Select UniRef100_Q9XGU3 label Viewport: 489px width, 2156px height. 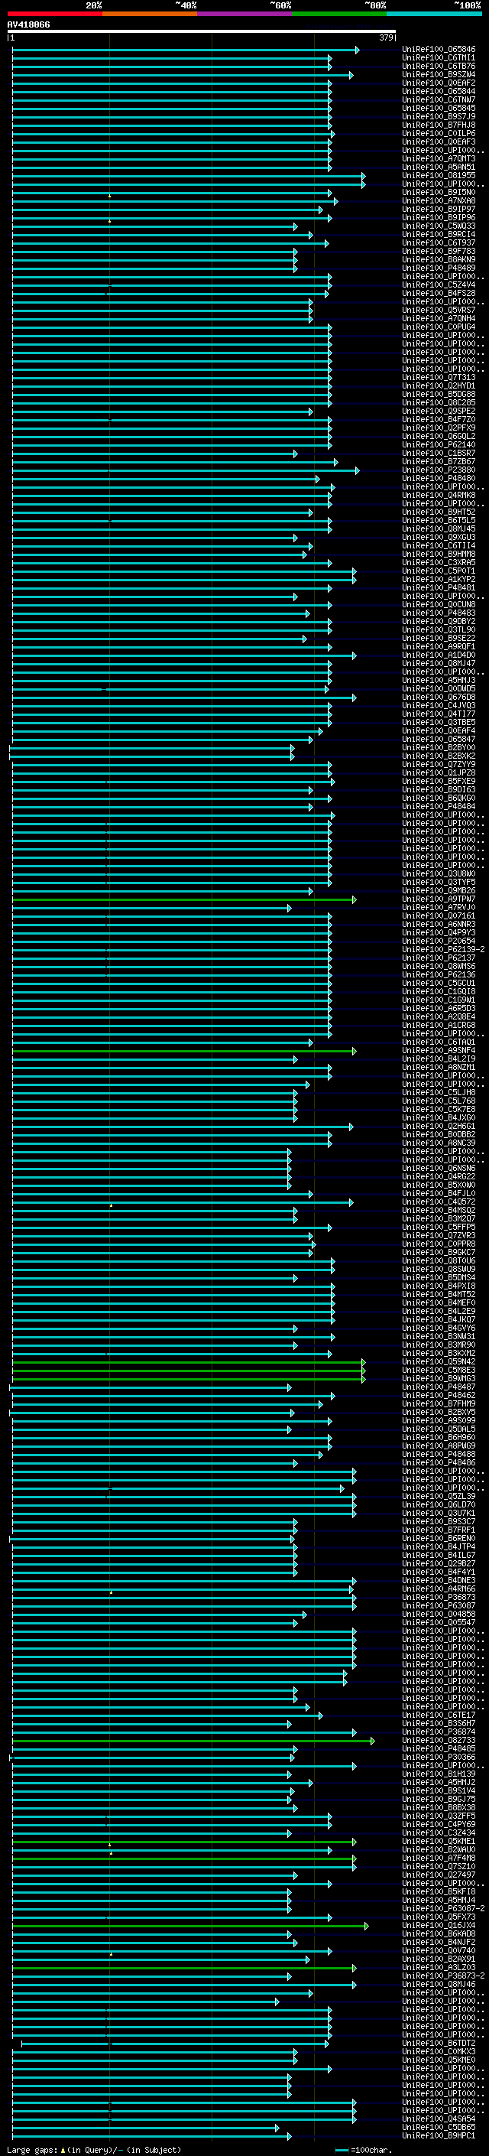click(x=439, y=538)
